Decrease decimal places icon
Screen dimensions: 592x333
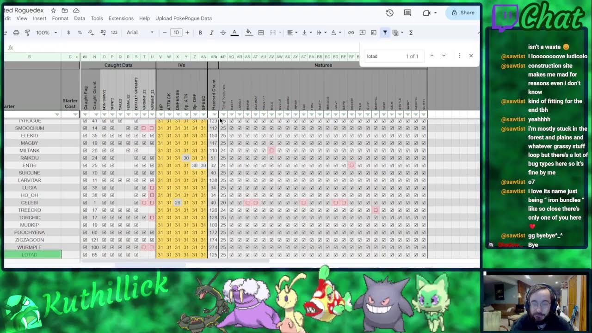[91, 32]
